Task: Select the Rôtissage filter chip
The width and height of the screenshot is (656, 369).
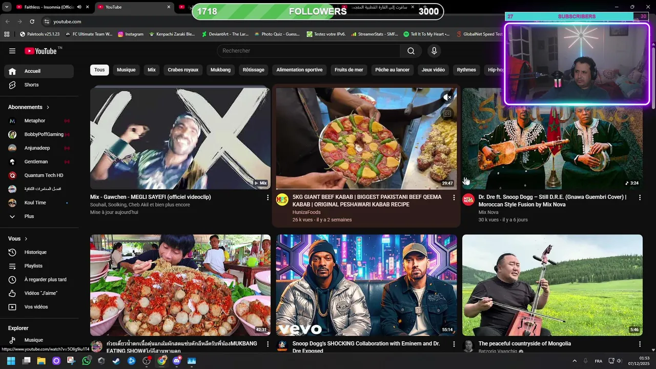Action: click(253, 70)
